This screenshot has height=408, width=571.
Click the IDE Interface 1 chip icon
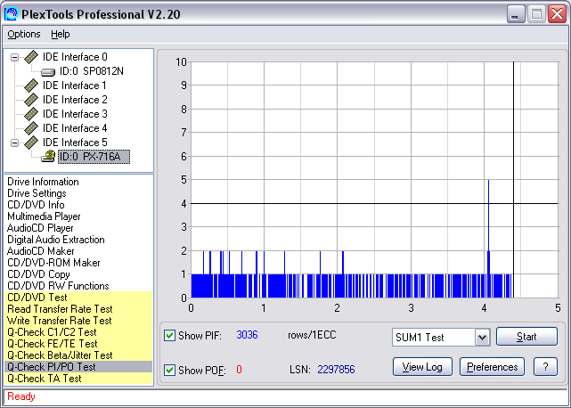(x=31, y=86)
